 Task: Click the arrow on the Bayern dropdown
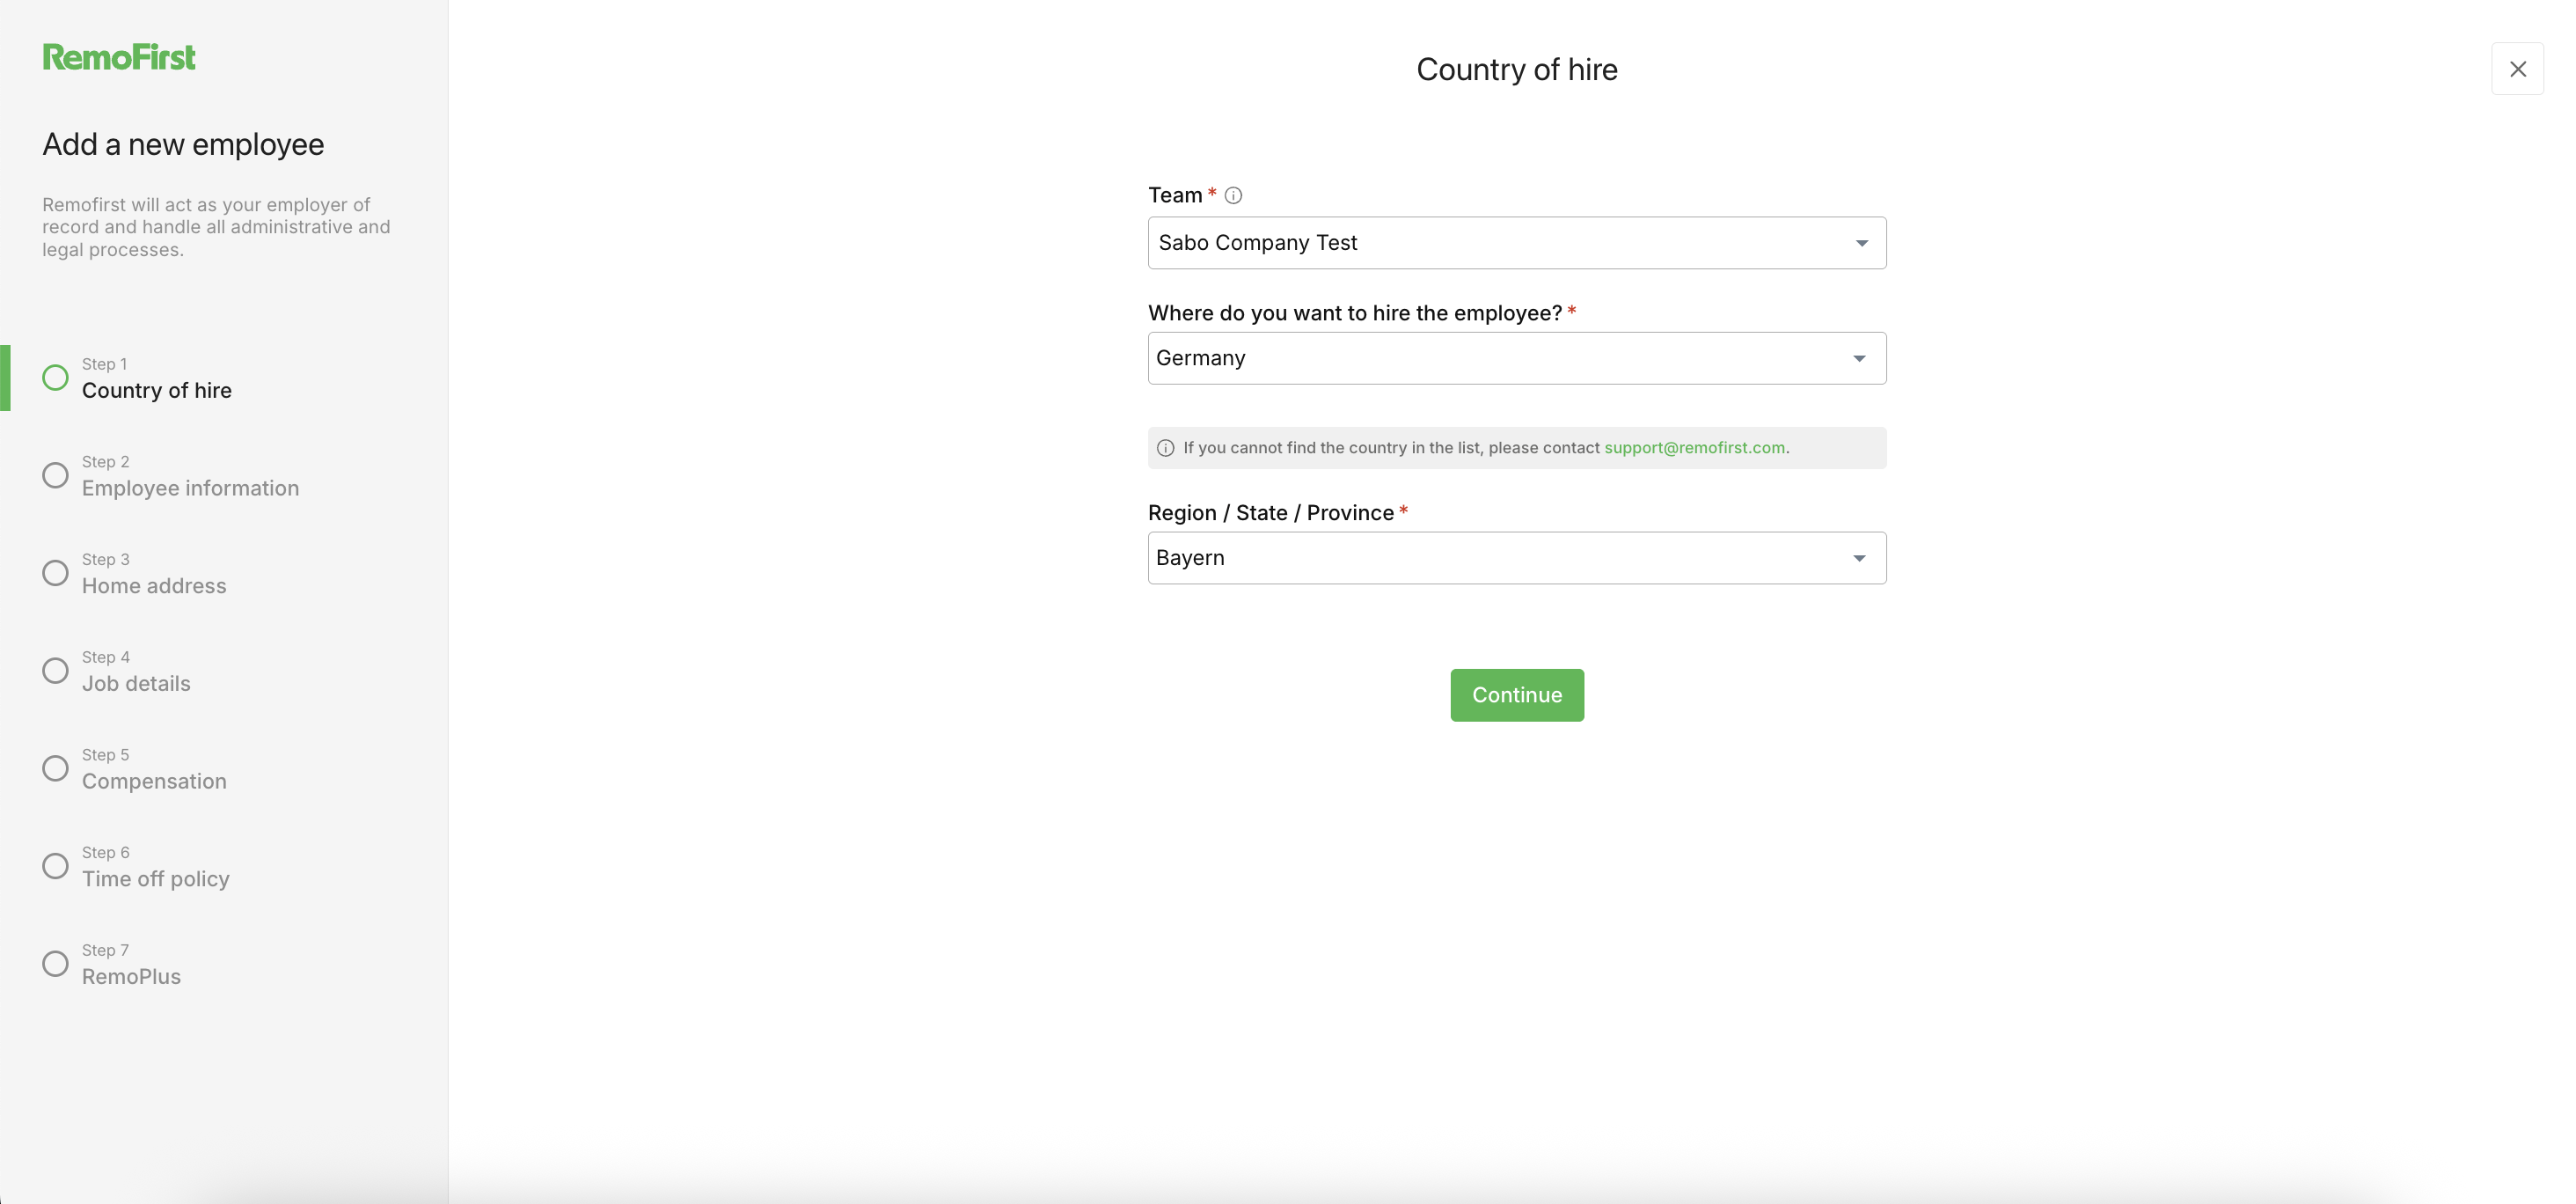[x=1859, y=558]
